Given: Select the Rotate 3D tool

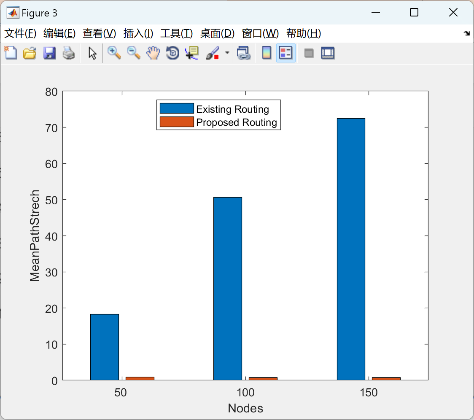Looking at the screenshot, I should click(x=172, y=53).
